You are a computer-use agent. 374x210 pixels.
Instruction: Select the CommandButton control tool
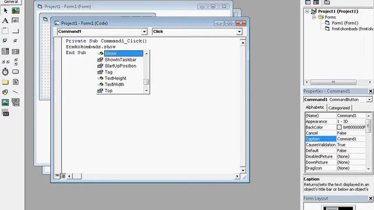tap(16, 31)
